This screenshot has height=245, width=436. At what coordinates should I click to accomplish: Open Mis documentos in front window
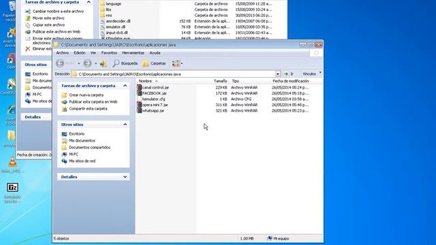tap(82, 141)
